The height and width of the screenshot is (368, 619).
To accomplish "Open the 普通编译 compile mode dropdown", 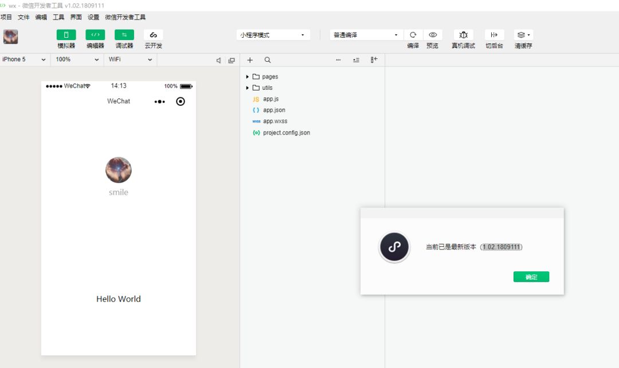I will click(x=366, y=35).
